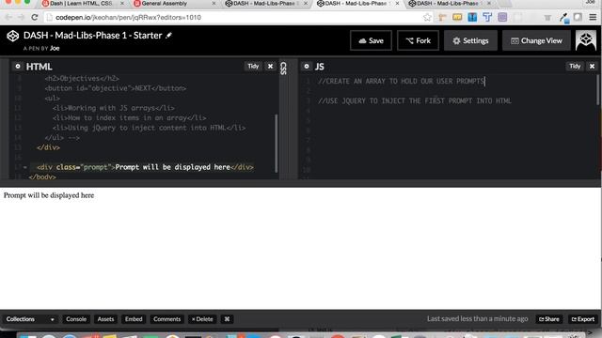Open the Embed options

134,319
